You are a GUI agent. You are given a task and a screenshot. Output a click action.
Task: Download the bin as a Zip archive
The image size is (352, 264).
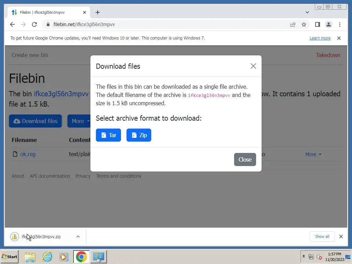pyautogui.click(x=139, y=135)
